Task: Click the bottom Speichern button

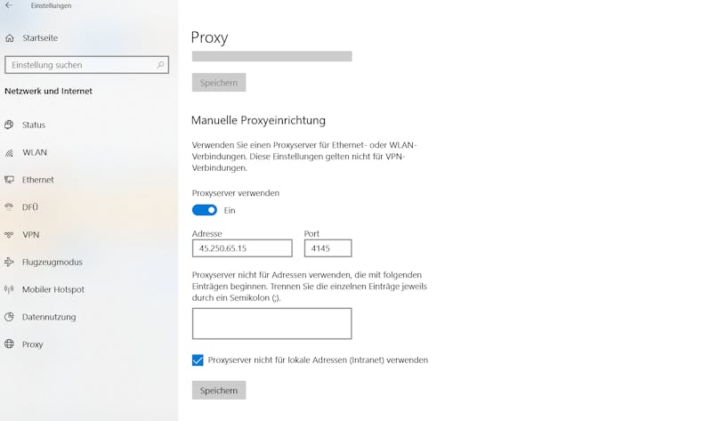Action: click(219, 390)
